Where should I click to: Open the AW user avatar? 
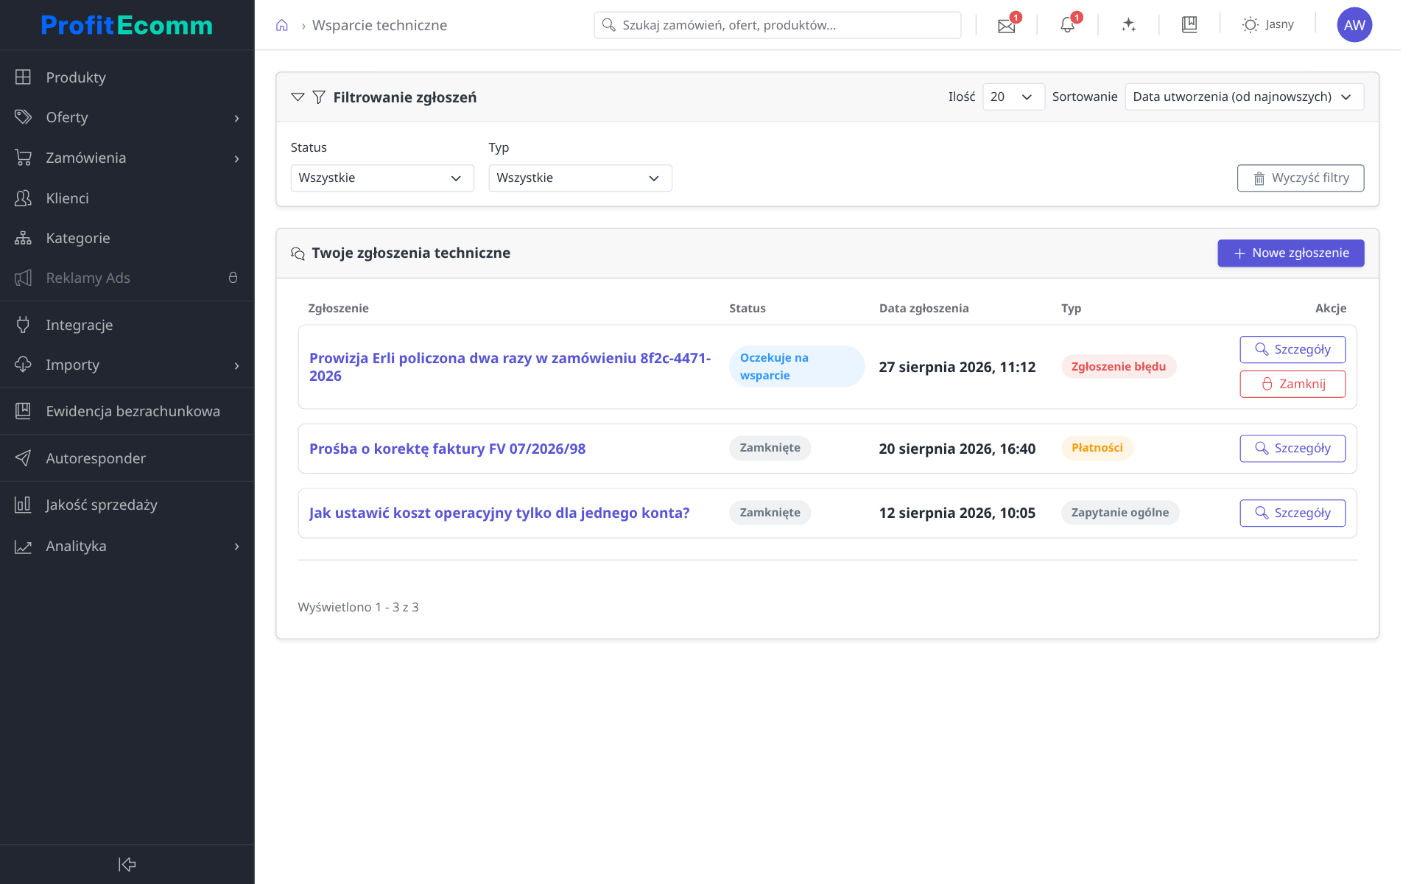click(1354, 25)
